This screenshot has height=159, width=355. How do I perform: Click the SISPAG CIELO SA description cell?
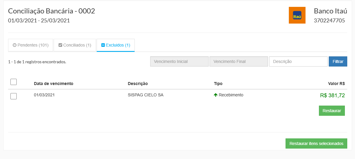click(x=145, y=95)
